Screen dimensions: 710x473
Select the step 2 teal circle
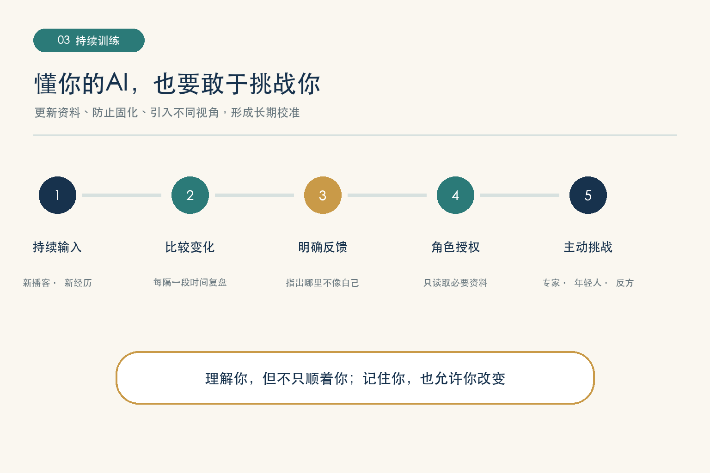(x=190, y=195)
